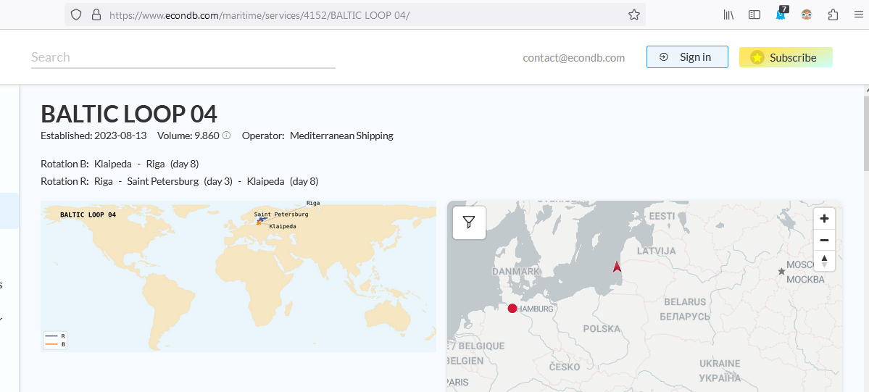Click Riga in Rotation R
Screen dimensions: 869x392
(103, 181)
